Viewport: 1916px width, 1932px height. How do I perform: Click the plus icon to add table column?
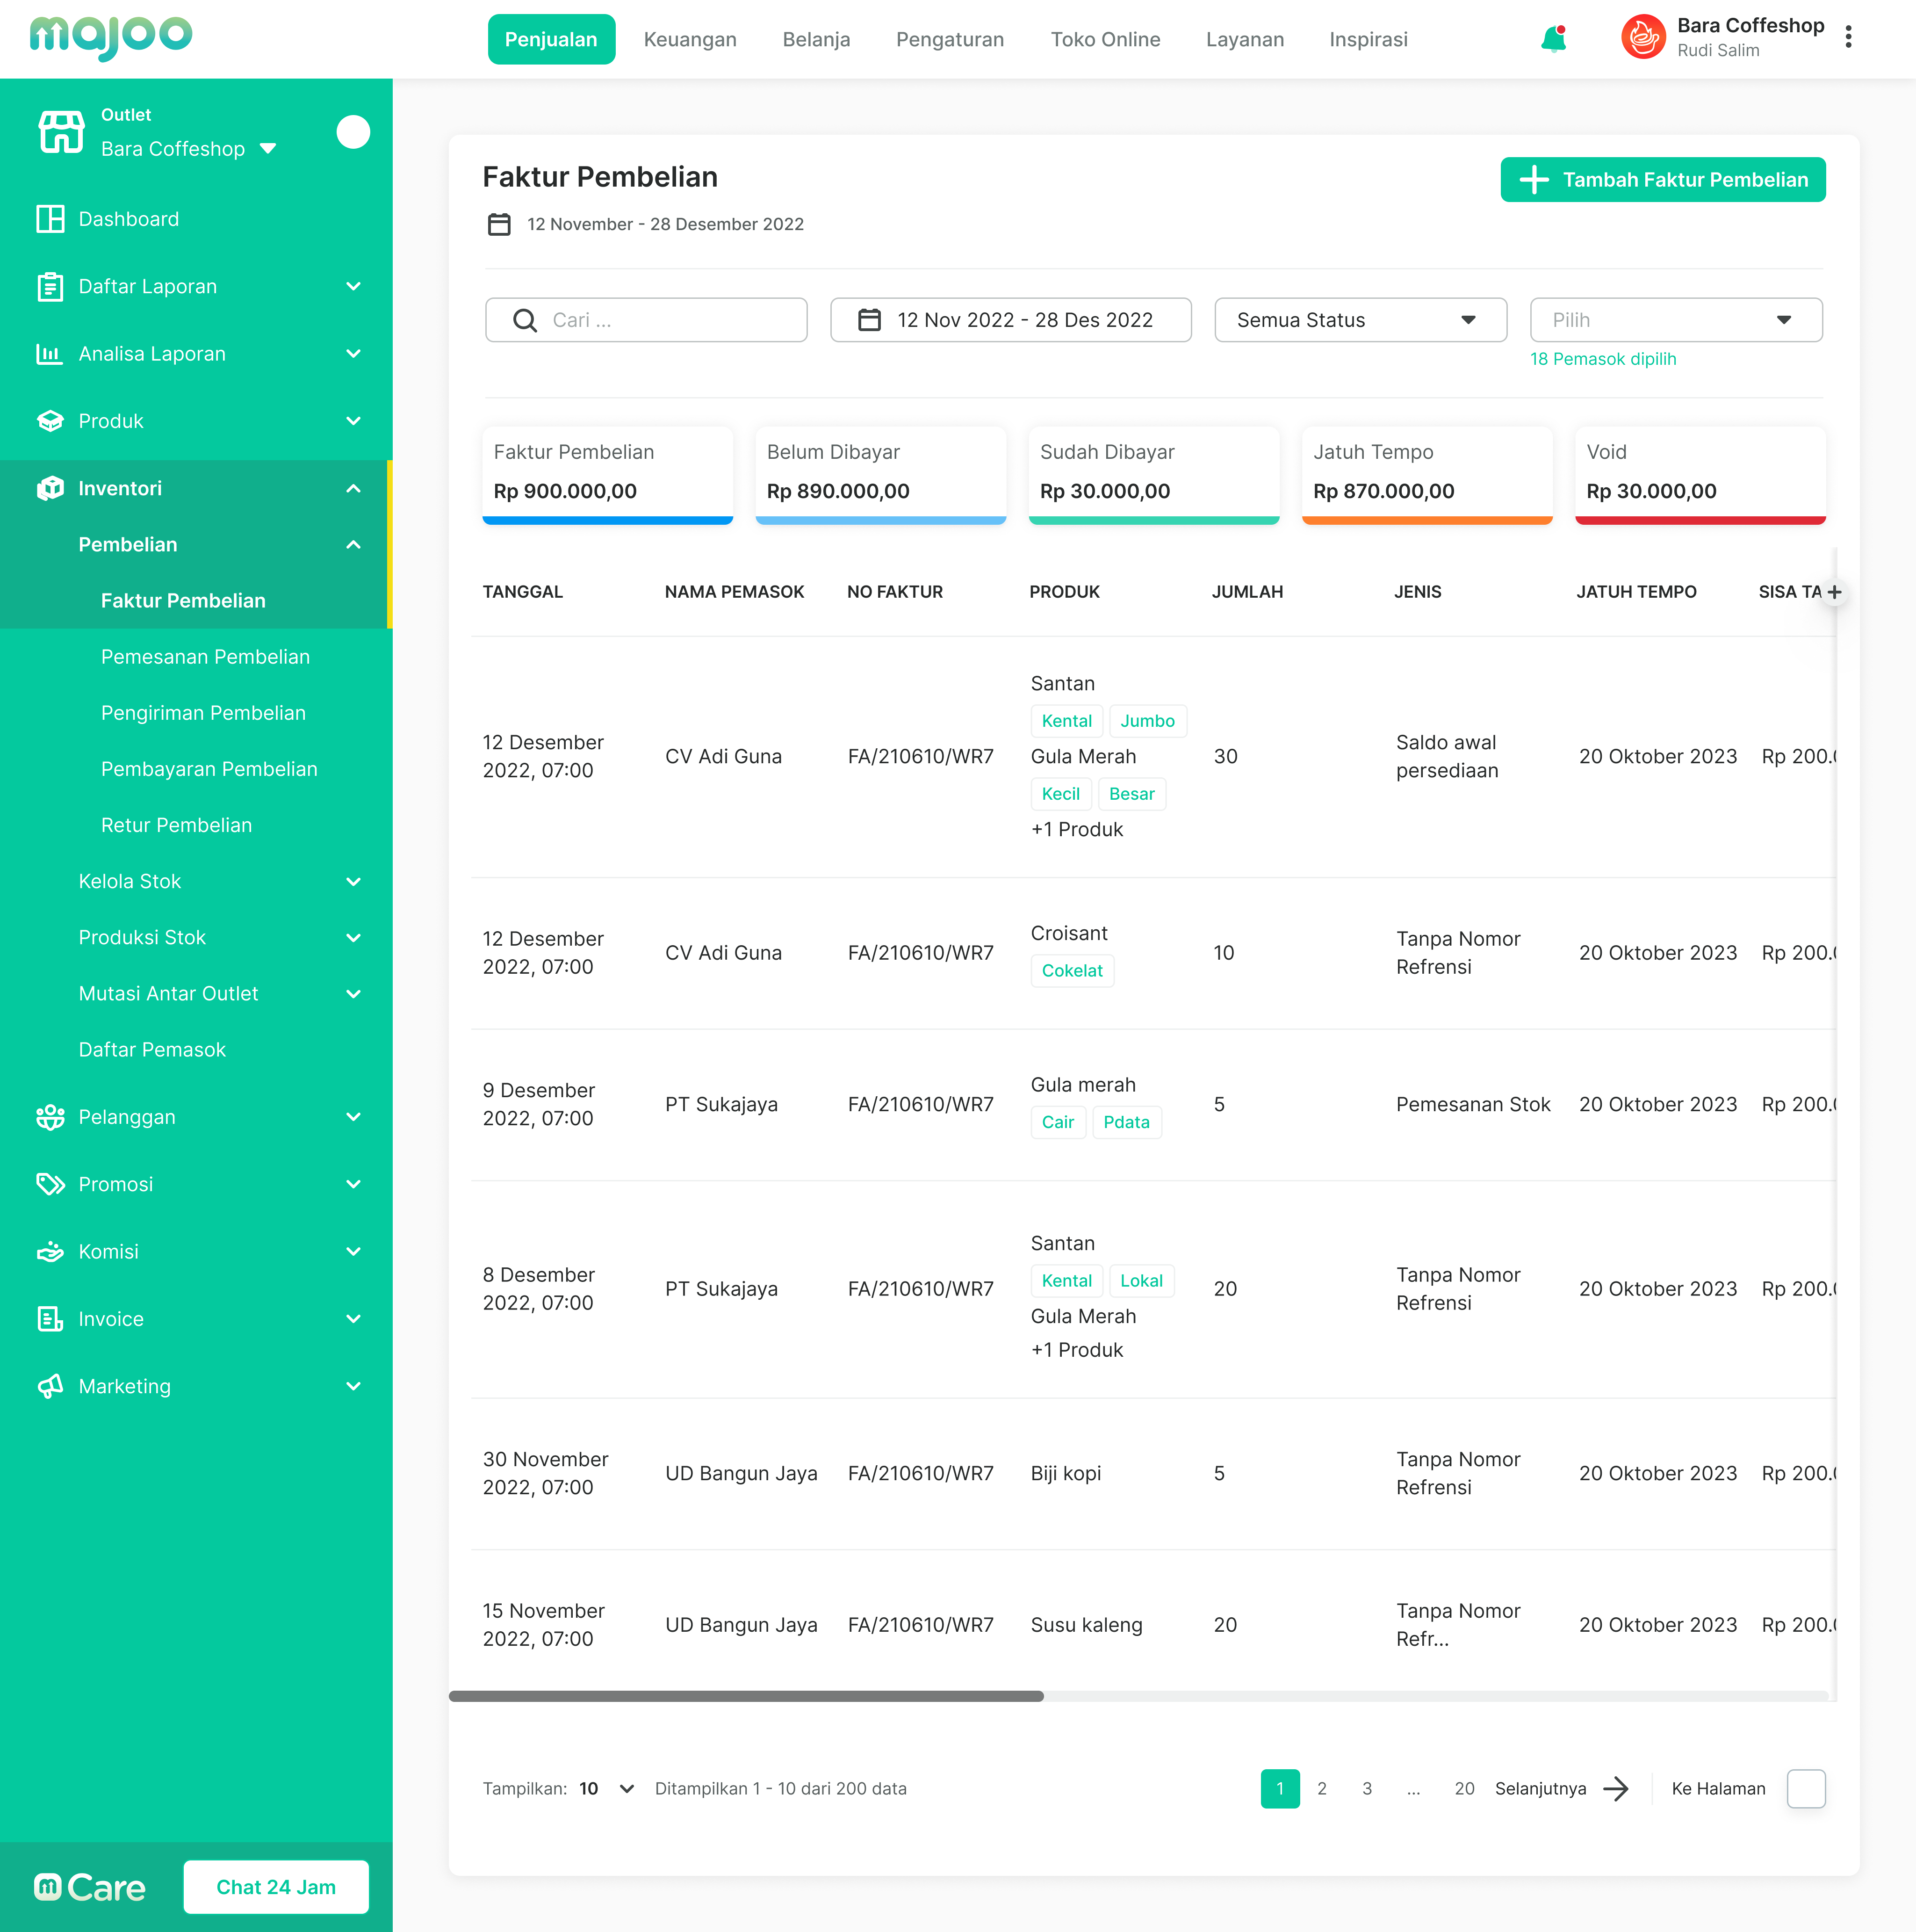click(x=1835, y=592)
